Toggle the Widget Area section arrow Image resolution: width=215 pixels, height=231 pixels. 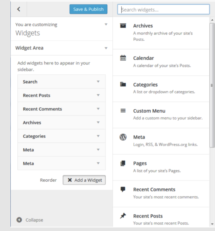[x=106, y=48]
